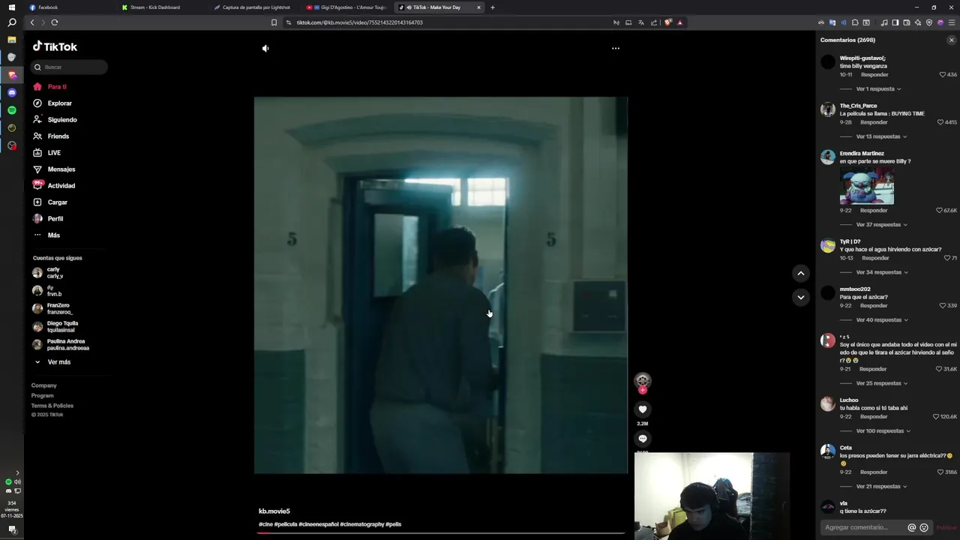Open the Para ti feed
The image size is (960, 540).
coord(50,87)
